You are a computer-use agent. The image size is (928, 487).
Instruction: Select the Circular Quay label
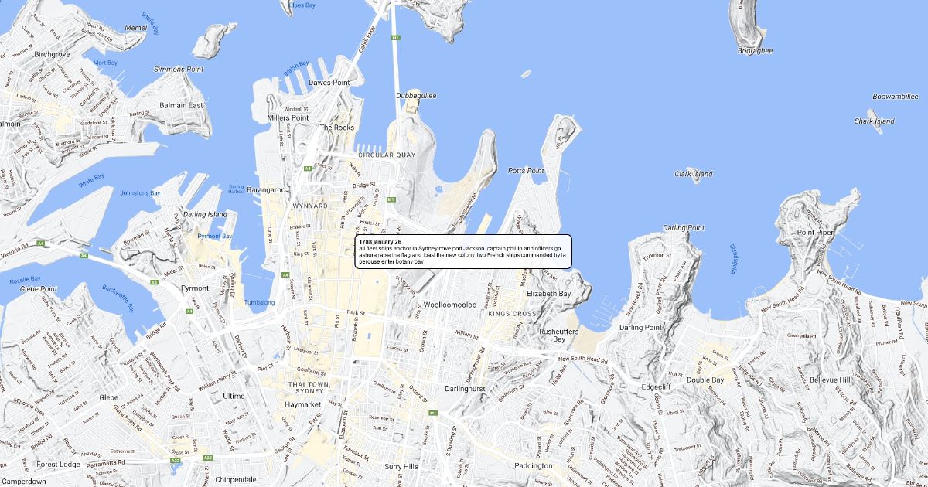point(387,155)
